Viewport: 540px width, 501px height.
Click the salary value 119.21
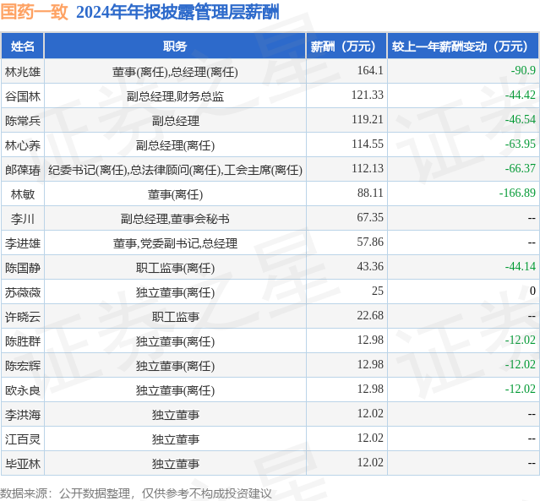point(368,119)
